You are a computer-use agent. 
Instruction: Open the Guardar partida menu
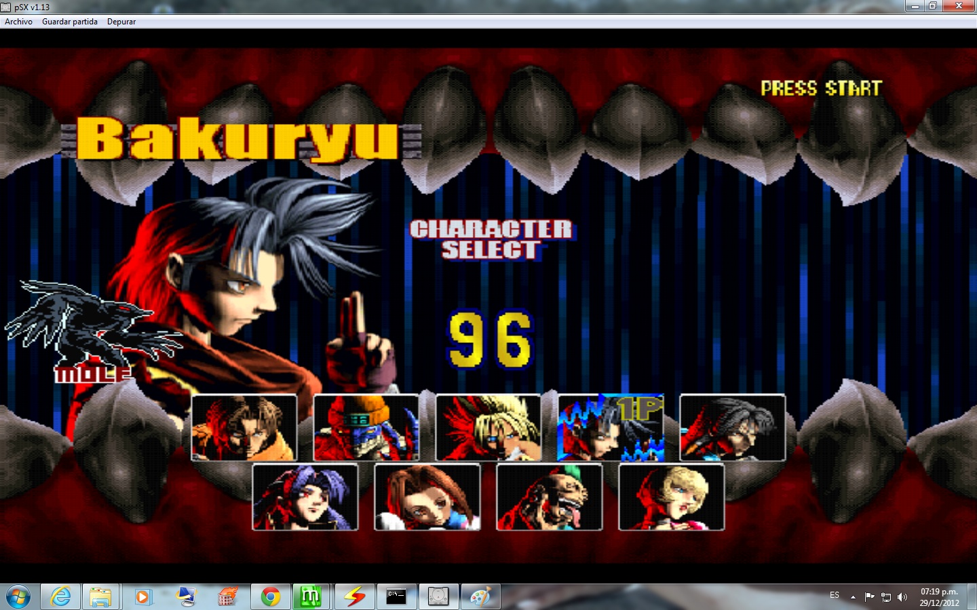pyautogui.click(x=70, y=22)
